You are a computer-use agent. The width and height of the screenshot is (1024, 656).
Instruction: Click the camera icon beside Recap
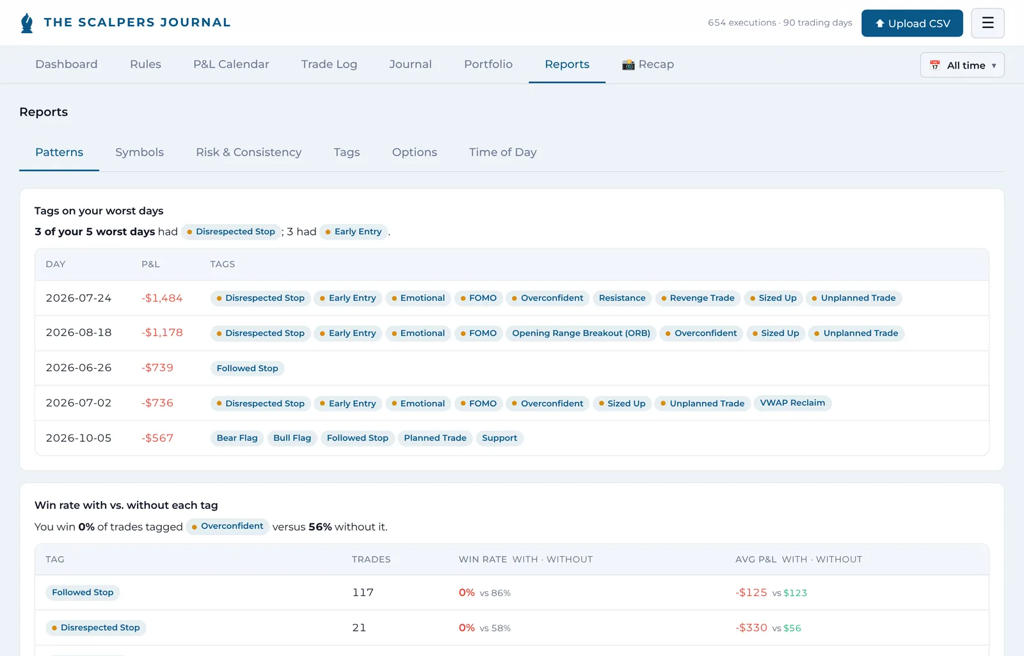pos(628,65)
